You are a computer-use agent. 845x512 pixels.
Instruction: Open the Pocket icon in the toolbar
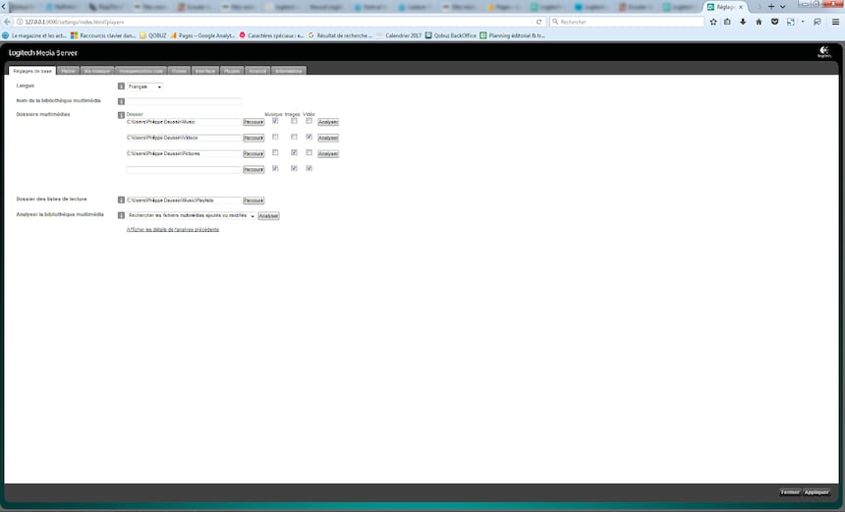click(774, 22)
